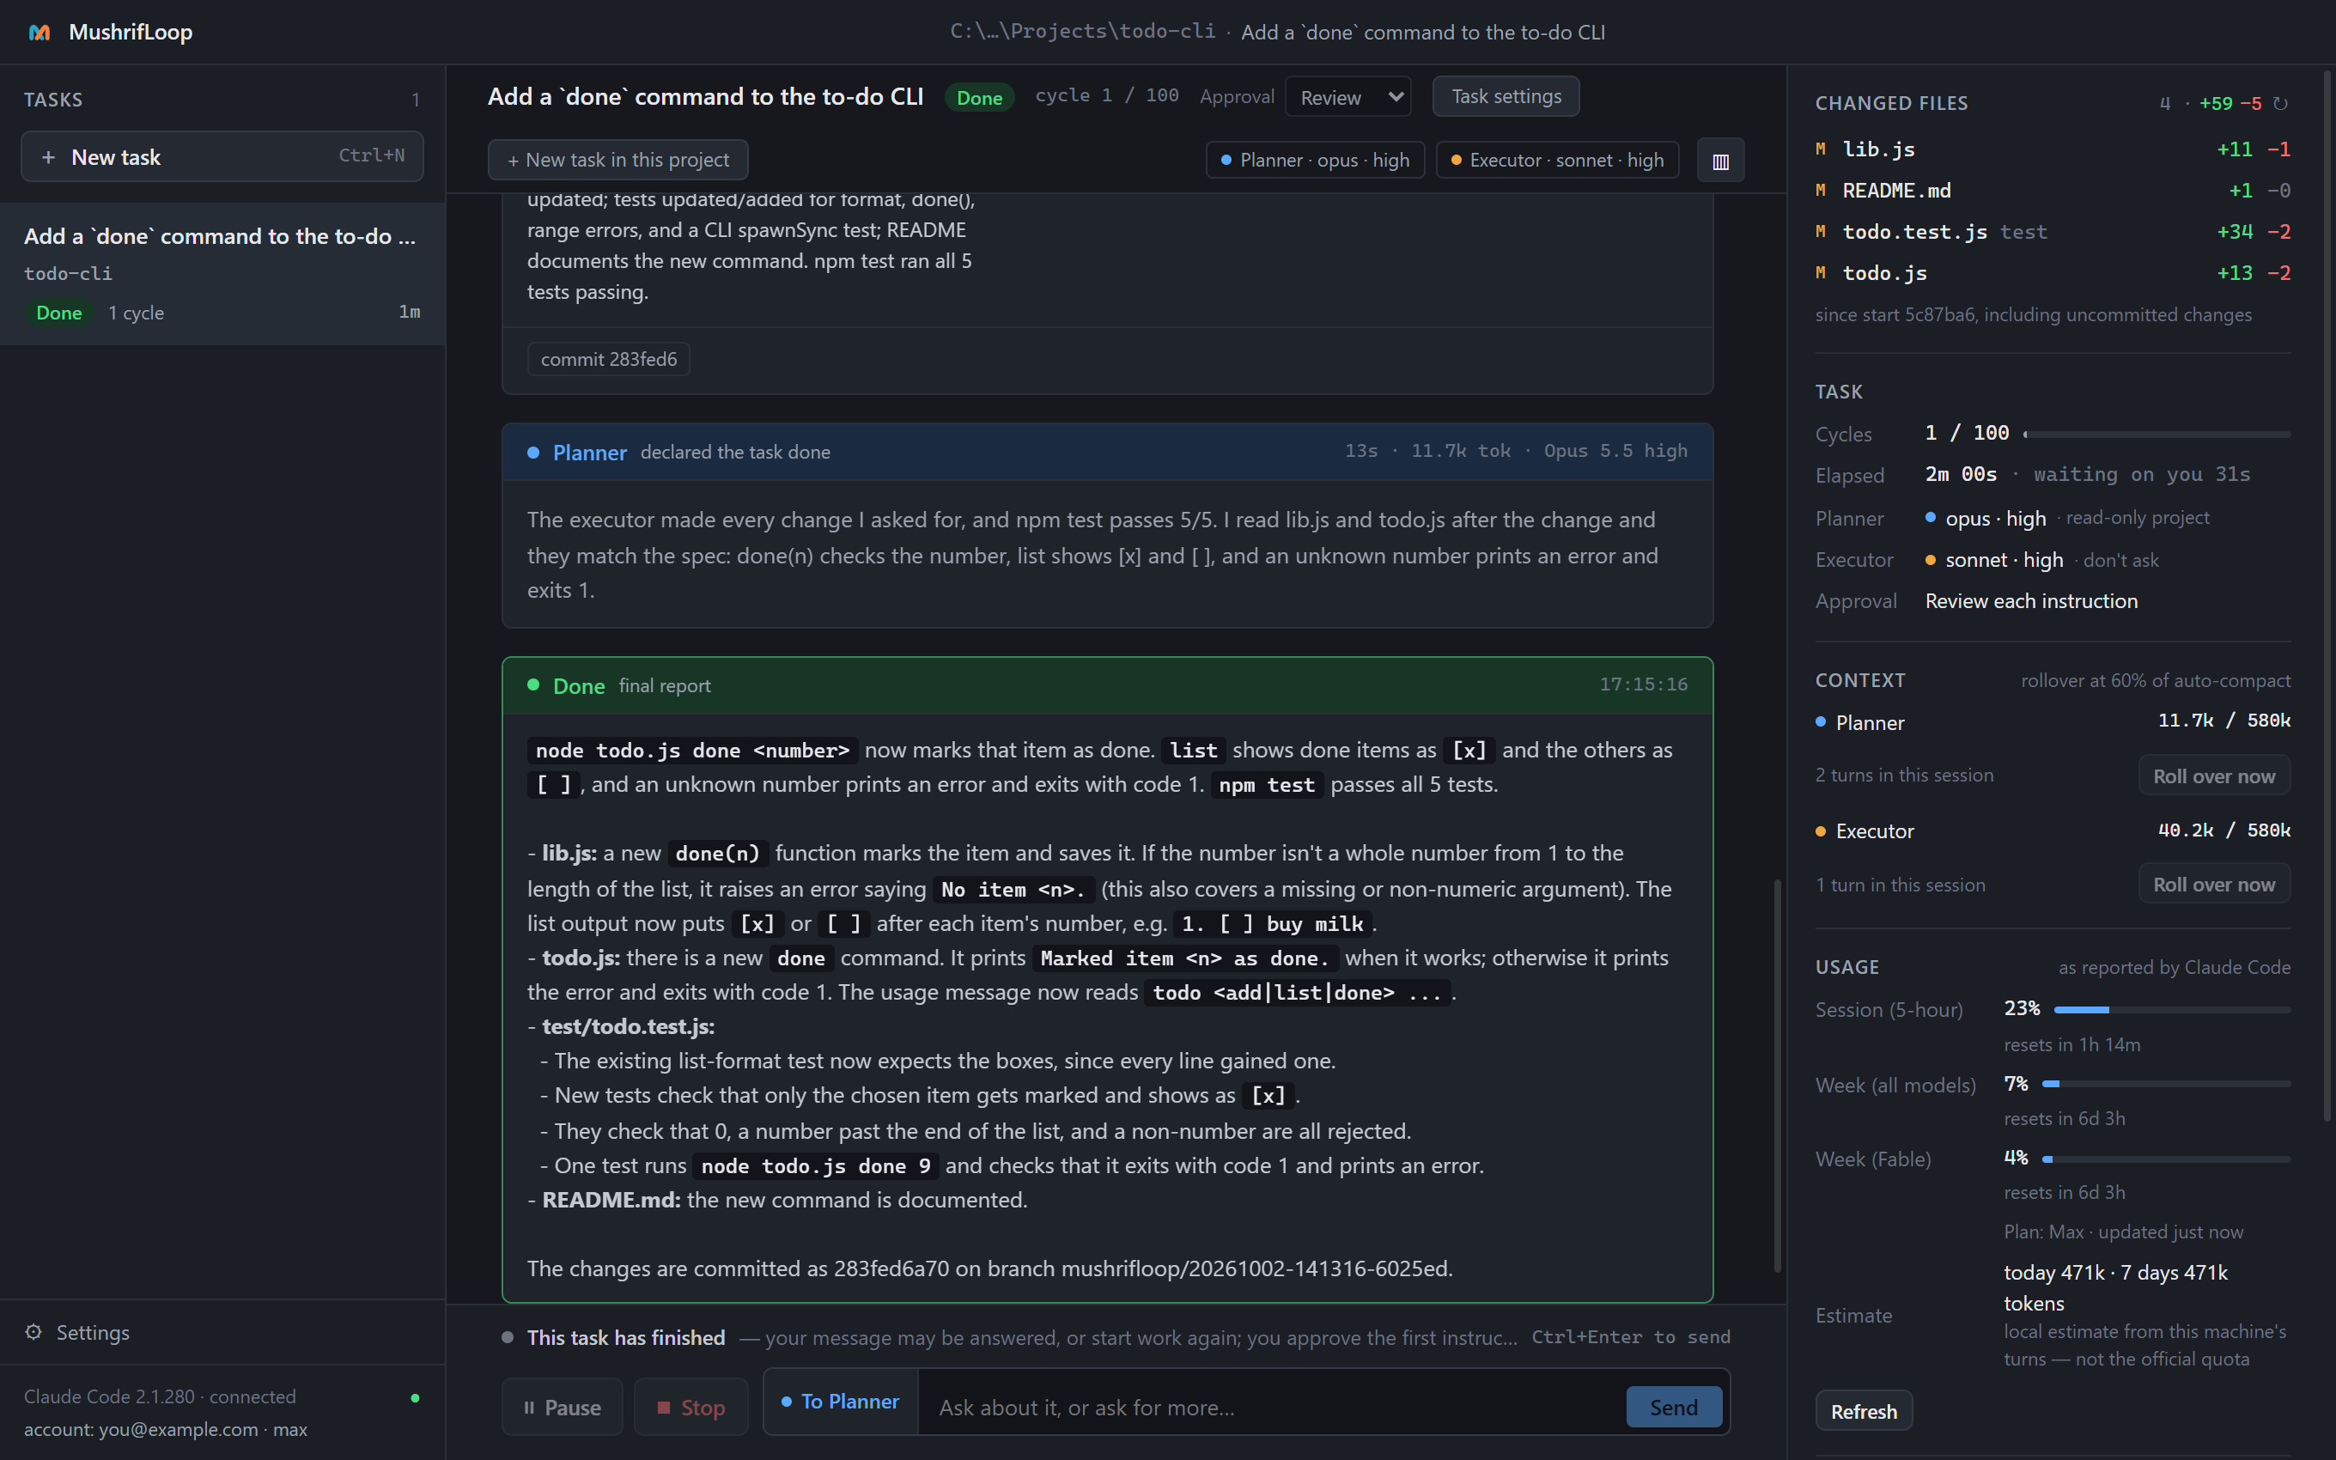Viewport: 2336px width, 1460px height.
Task: Open the Approval Review dropdown
Action: [x=1347, y=96]
